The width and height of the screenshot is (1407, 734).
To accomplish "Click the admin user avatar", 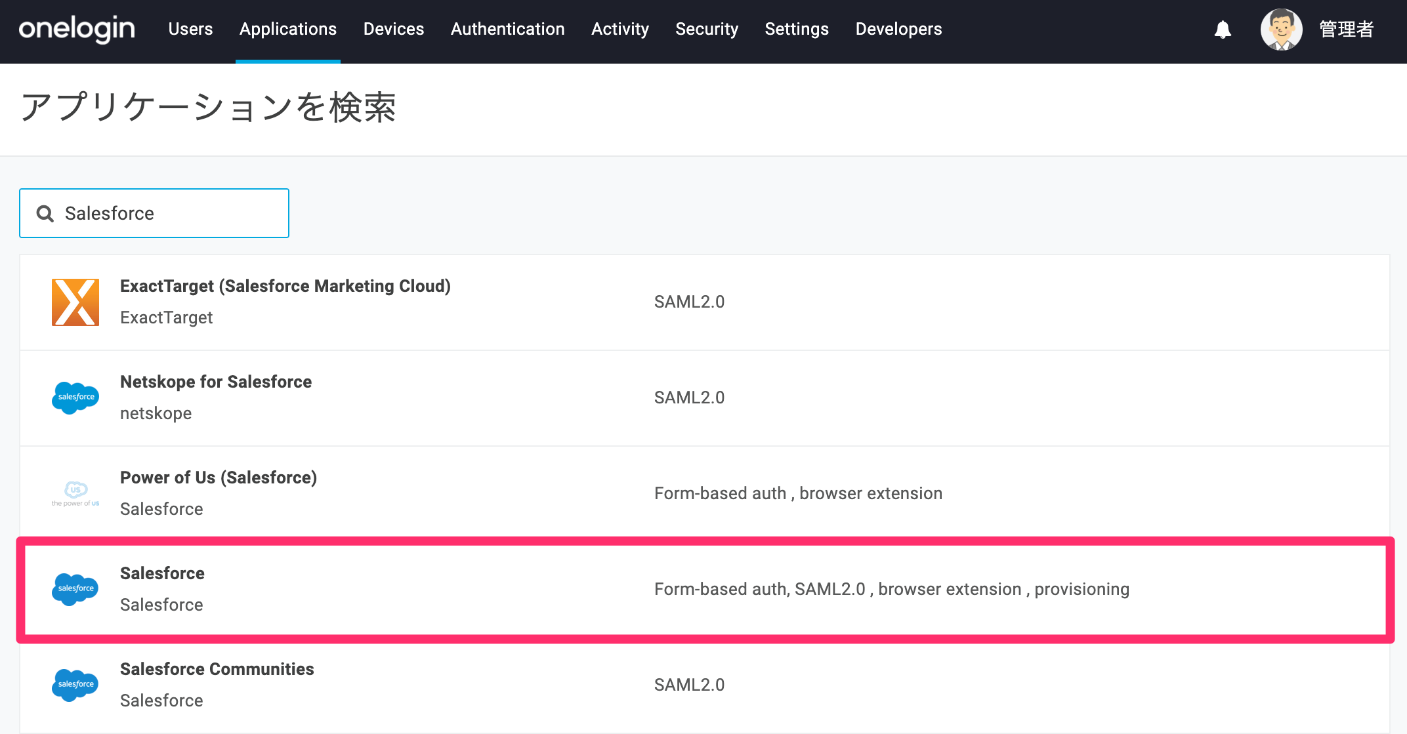I will [1281, 30].
